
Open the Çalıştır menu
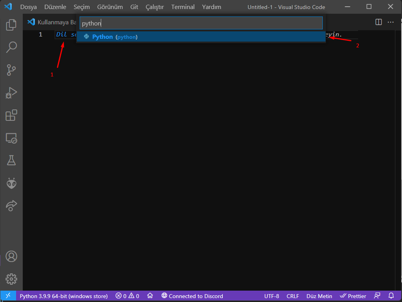tap(155, 7)
